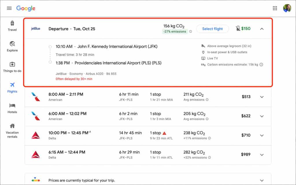
Task: Click the 14 hr 45 min duration
Action: [130, 133]
